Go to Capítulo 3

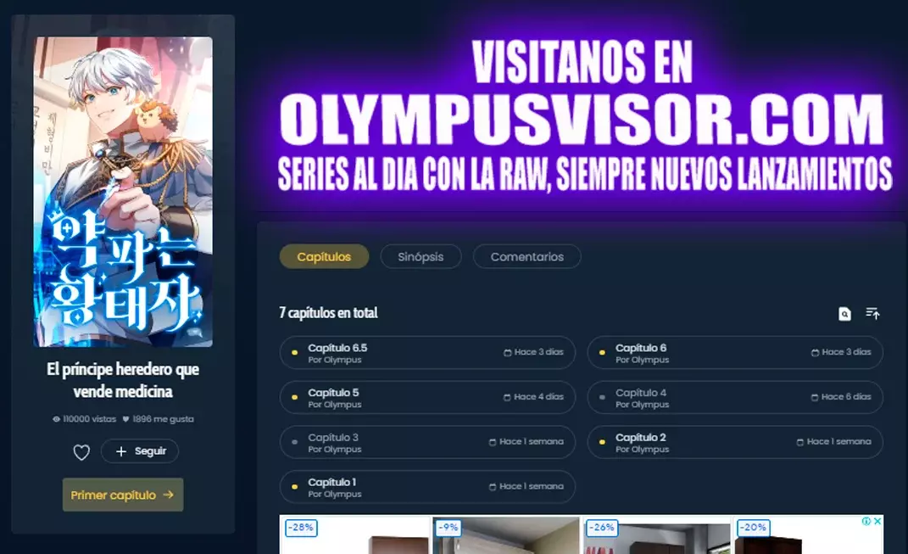(427, 442)
